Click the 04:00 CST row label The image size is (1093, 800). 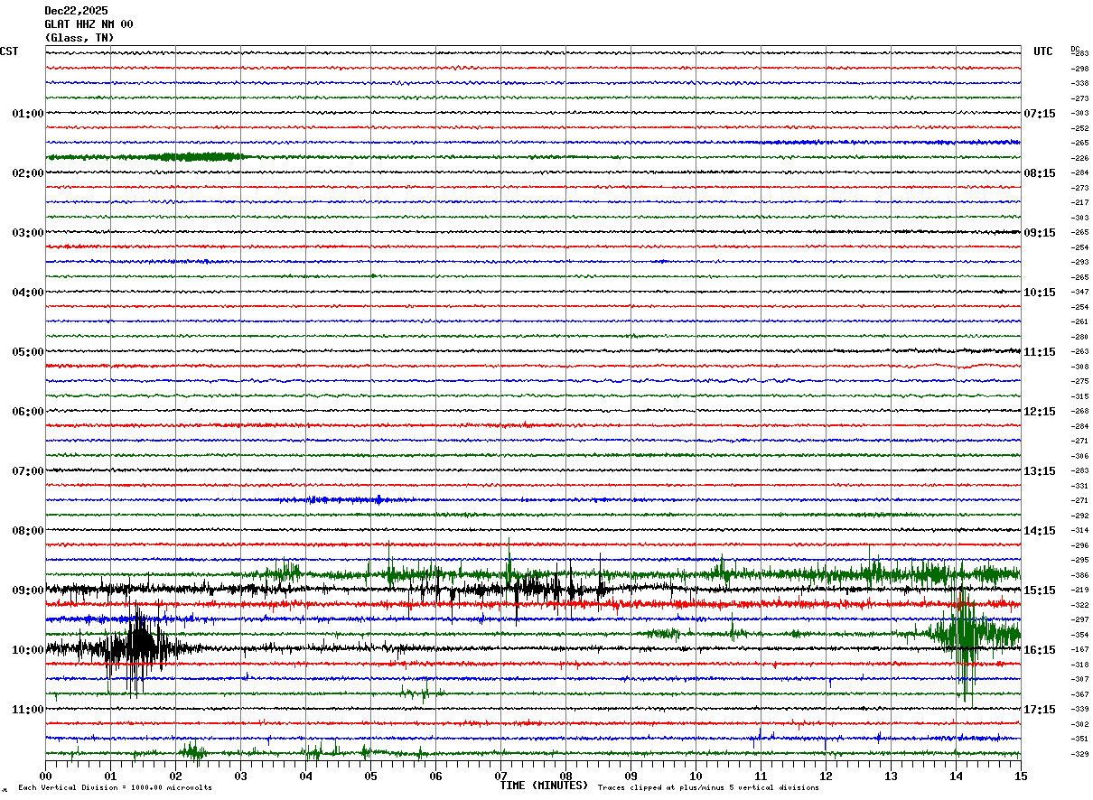tap(28, 293)
